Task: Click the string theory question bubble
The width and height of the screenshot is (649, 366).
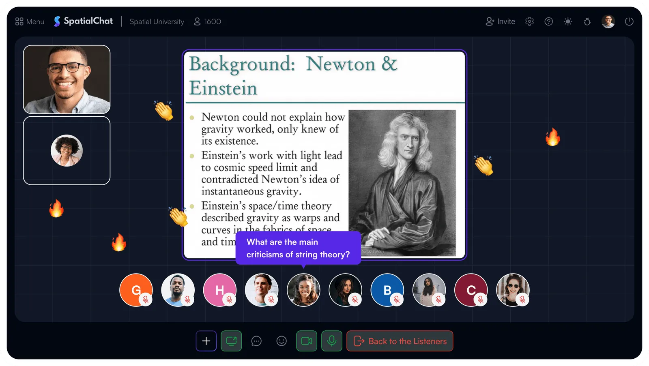Action: click(298, 248)
